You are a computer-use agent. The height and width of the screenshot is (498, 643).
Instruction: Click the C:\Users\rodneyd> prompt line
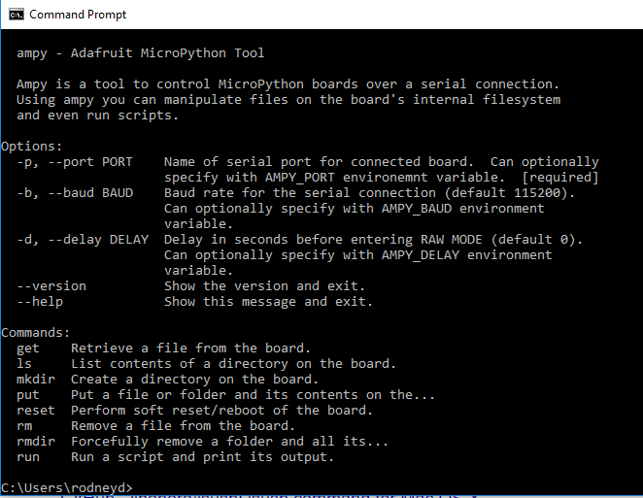pos(66,485)
